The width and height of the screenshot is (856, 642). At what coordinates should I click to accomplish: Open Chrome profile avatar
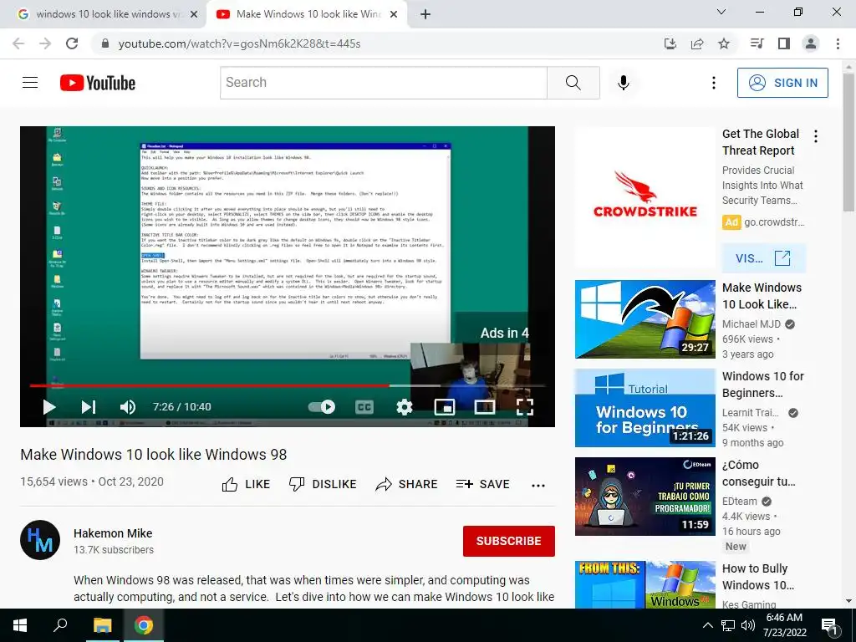point(811,43)
